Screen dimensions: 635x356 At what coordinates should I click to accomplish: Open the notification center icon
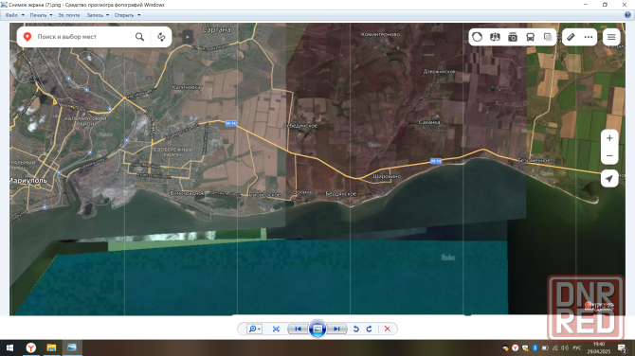[622, 347]
